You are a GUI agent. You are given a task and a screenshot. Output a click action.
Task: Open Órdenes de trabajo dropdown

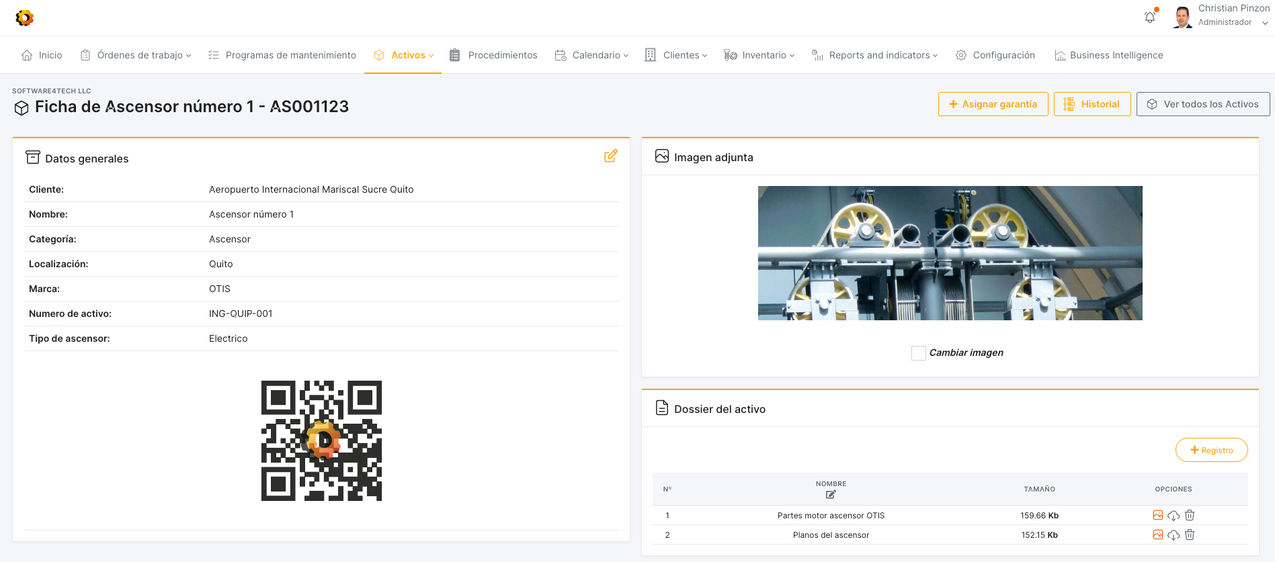(x=136, y=55)
